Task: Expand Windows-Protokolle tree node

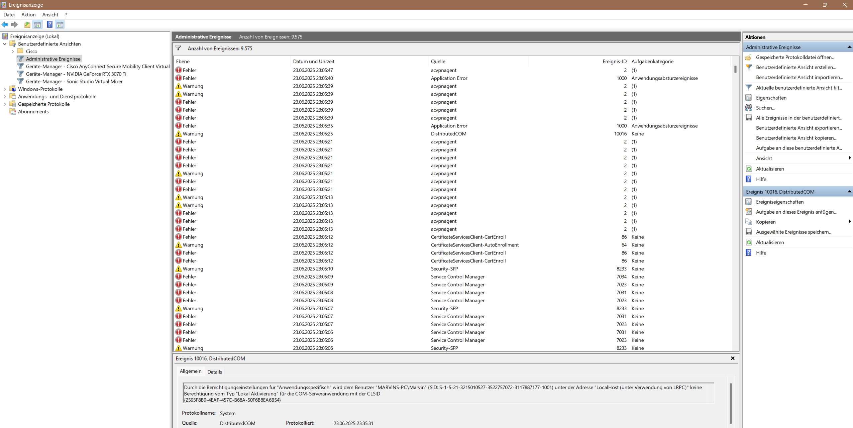Action: point(5,89)
